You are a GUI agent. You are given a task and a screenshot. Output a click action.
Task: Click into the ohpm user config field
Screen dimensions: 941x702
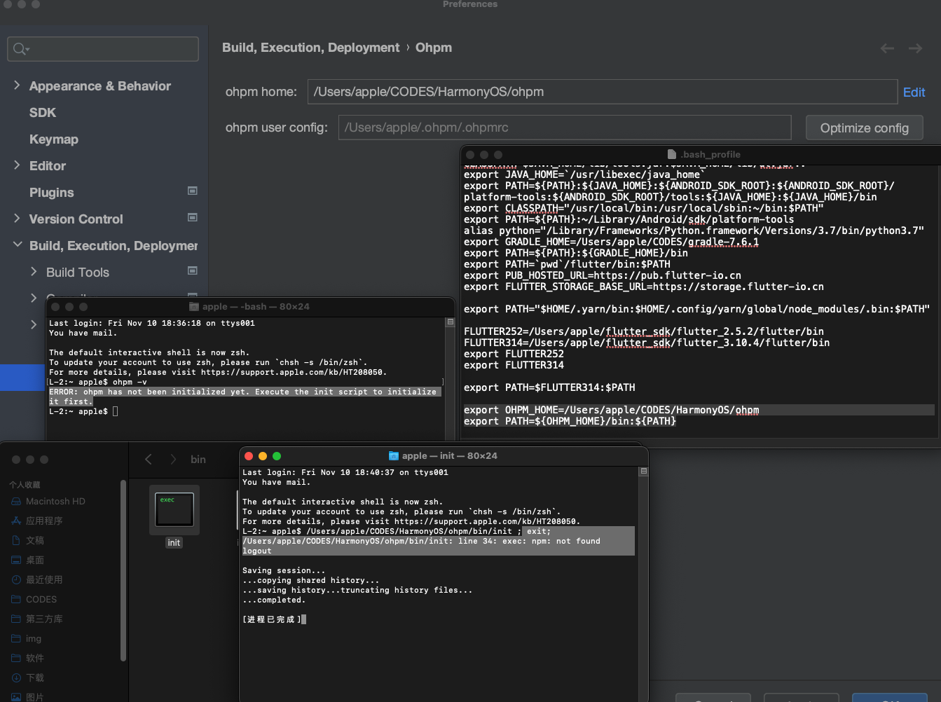click(565, 128)
